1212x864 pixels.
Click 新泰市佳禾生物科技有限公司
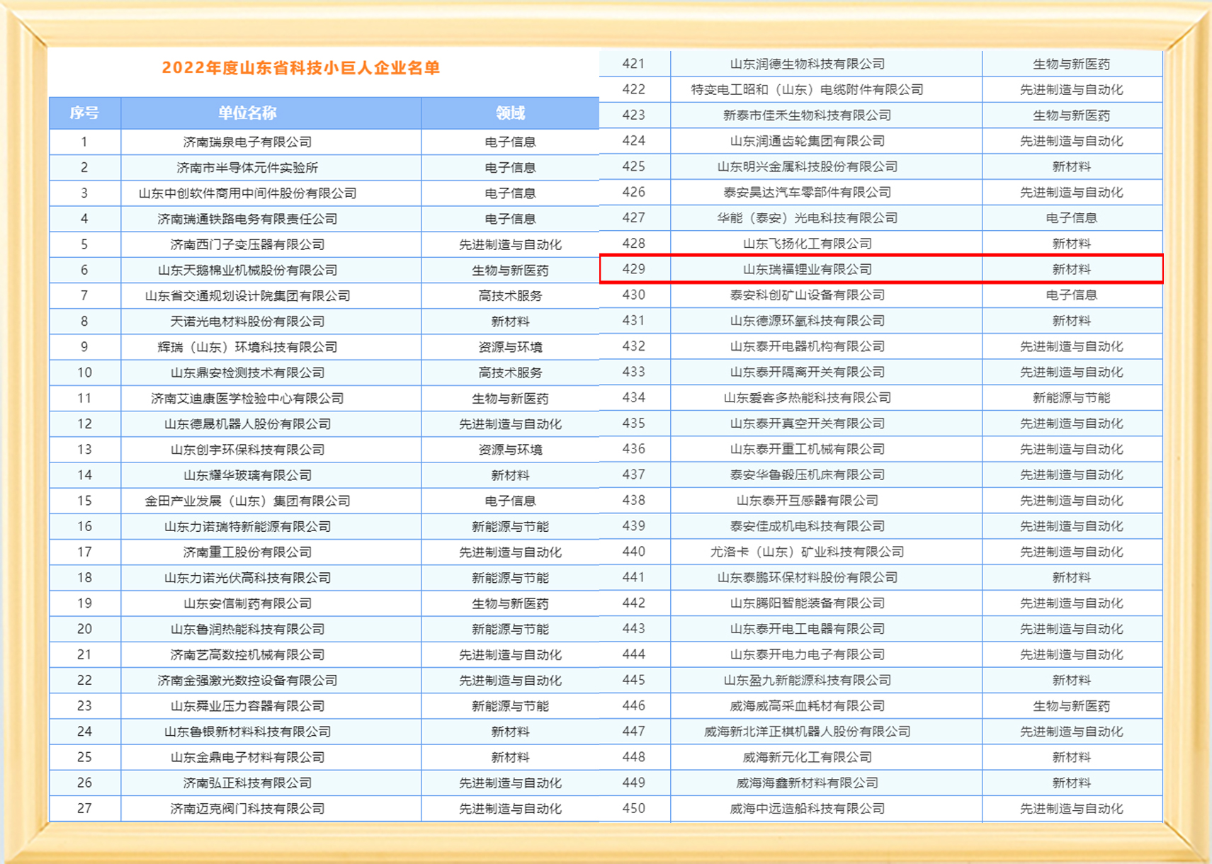pos(807,115)
